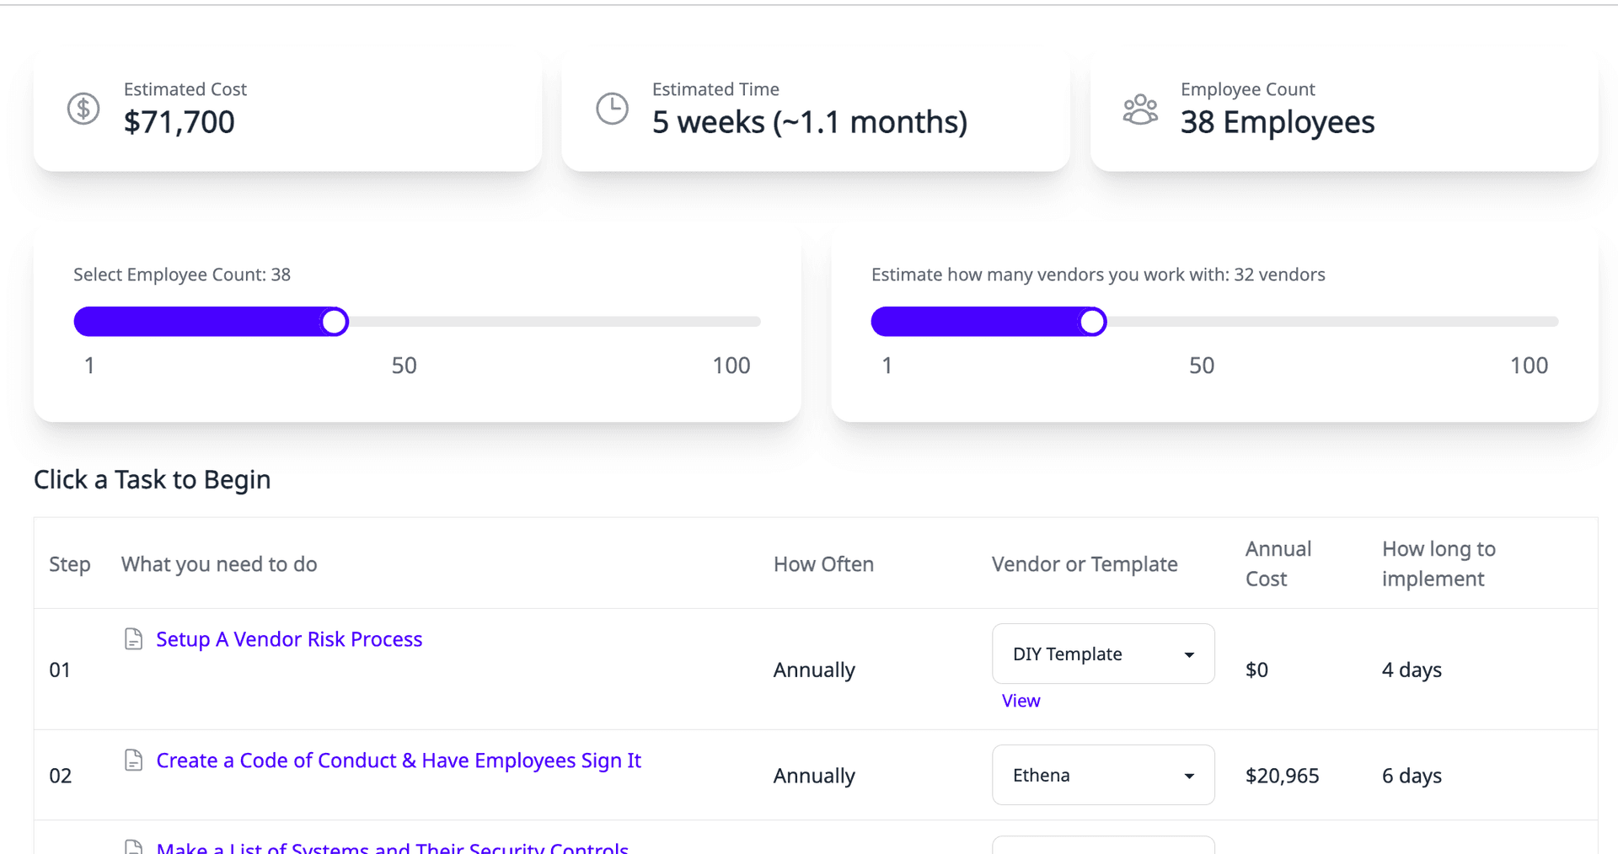Open the Setup A Vendor Risk Process task
The height and width of the screenshot is (854, 1618).
(x=289, y=638)
